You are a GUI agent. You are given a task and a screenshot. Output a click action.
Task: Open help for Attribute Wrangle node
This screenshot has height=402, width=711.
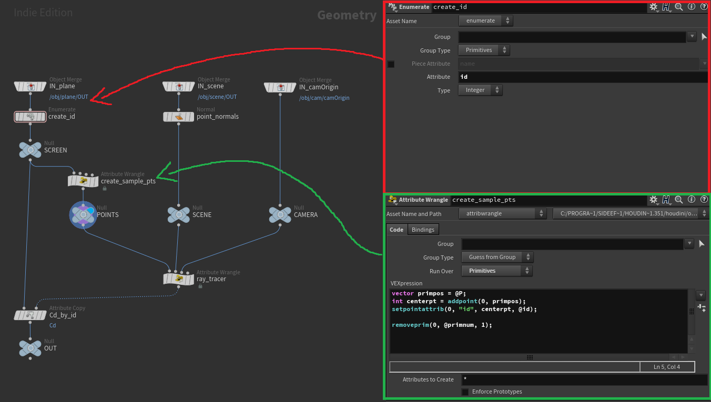point(704,200)
